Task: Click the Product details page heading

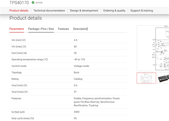Action: tap(26, 18)
